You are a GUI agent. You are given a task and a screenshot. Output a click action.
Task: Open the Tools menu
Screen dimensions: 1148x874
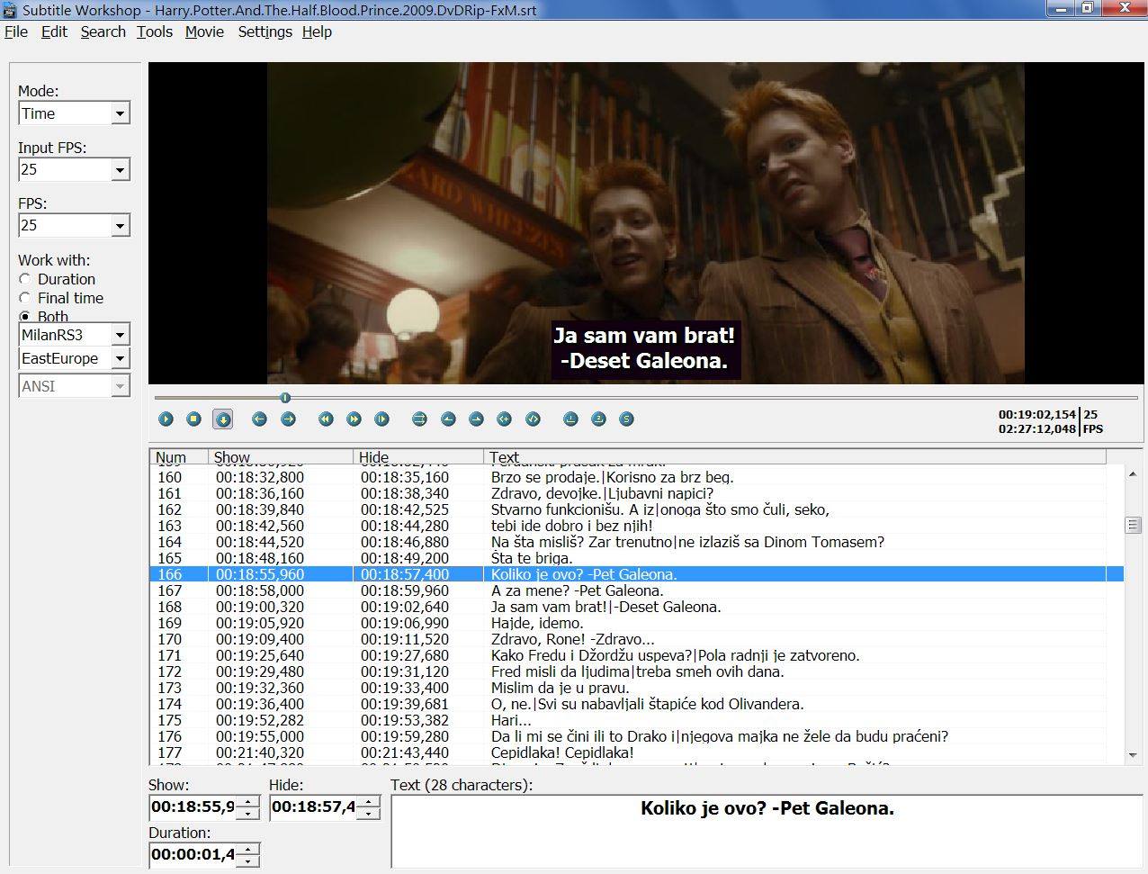(155, 32)
